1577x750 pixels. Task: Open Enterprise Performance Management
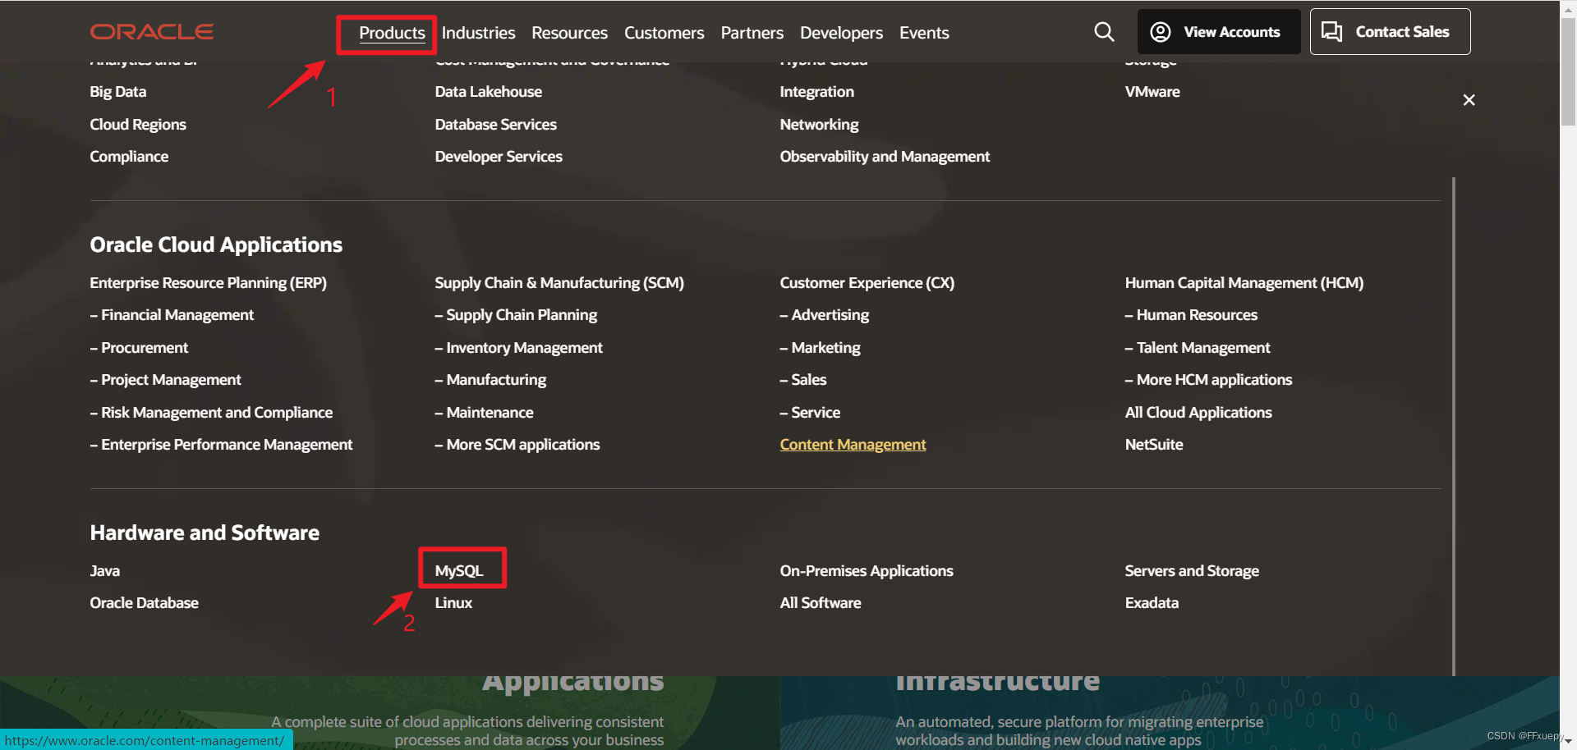221,445
